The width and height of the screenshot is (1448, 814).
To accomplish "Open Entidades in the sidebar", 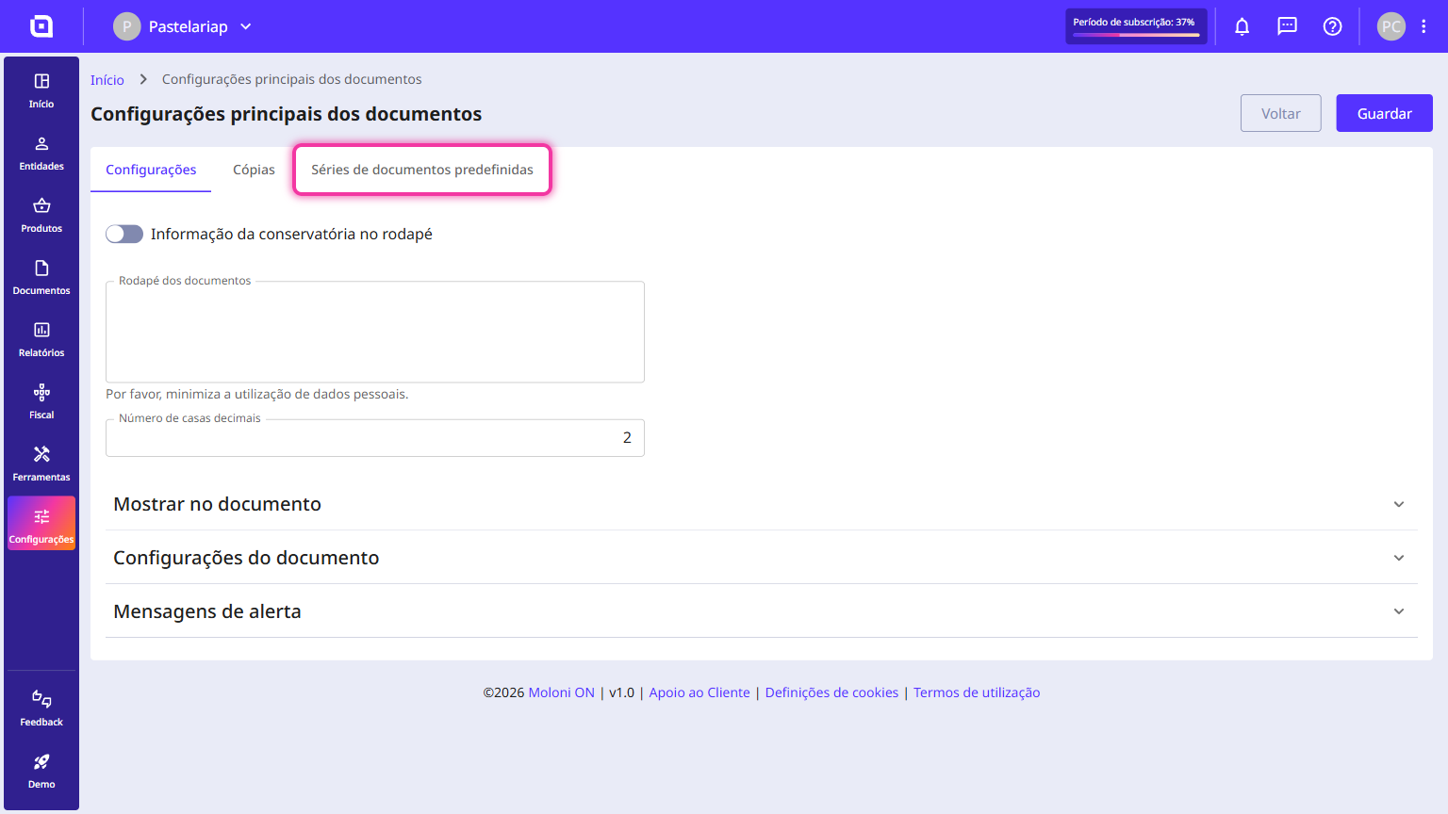I will 41,153.
